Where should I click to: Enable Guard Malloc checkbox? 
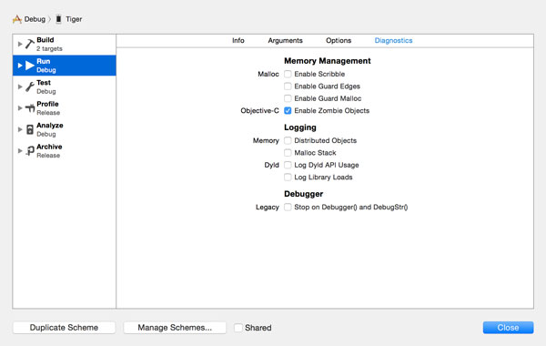click(288, 98)
